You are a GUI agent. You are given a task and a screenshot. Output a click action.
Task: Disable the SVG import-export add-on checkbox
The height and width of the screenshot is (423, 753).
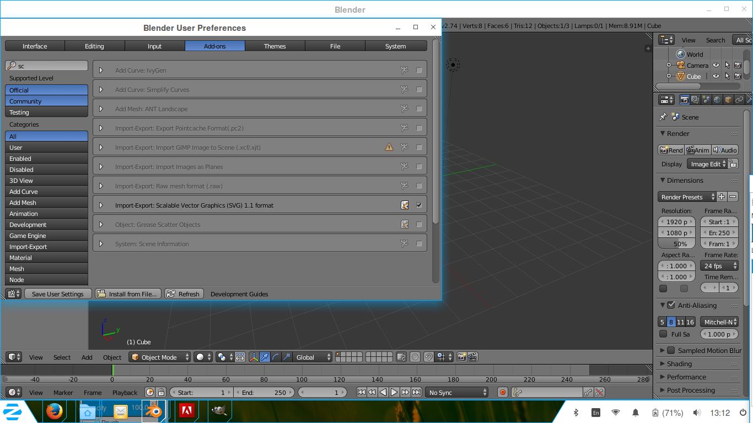tap(419, 204)
